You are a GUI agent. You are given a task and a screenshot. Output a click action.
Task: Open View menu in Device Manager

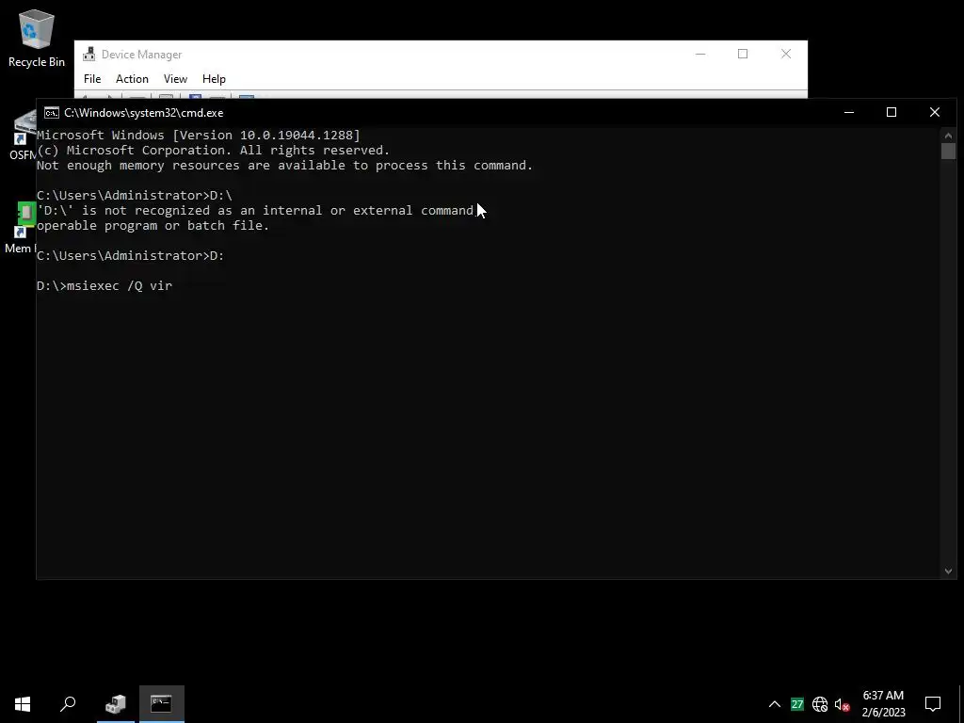point(175,79)
